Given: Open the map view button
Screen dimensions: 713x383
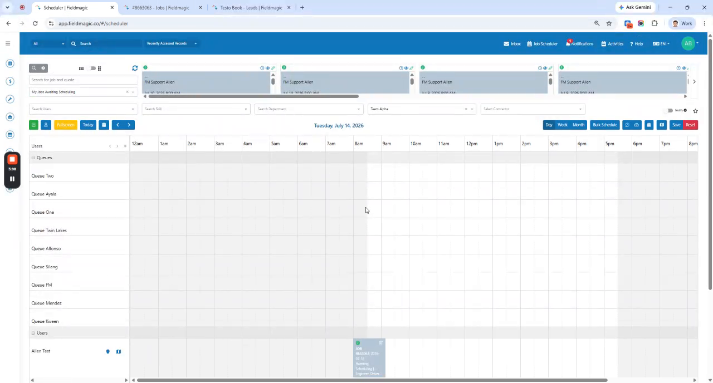Looking at the screenshot, I should (662, 125).
